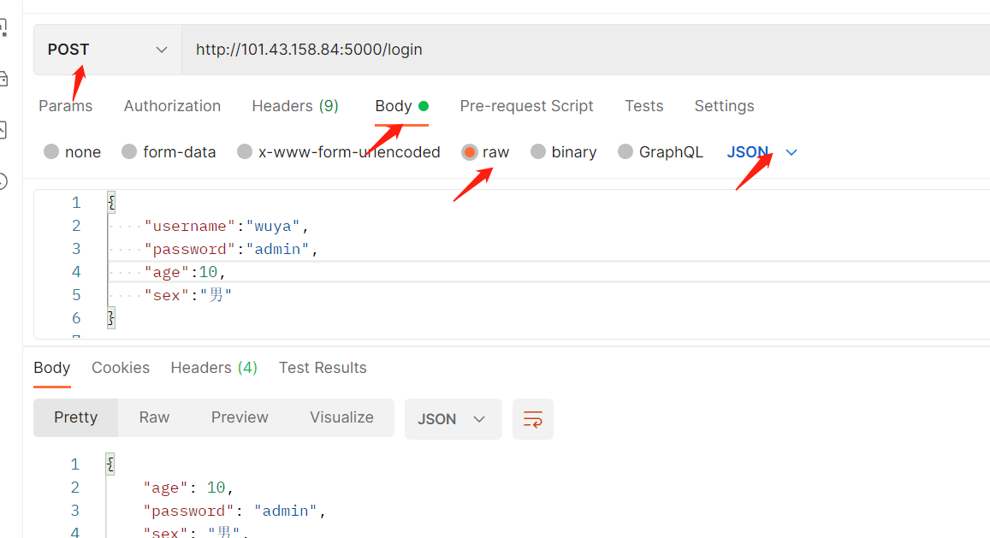Open History from the left sidebar
This screenshot has height=538, width=990.
pyautogui.click(x=3, y=181)
